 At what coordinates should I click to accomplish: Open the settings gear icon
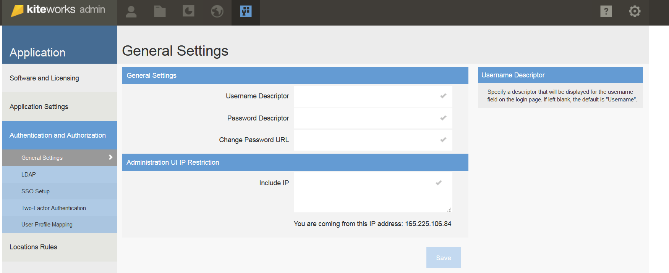635,11
